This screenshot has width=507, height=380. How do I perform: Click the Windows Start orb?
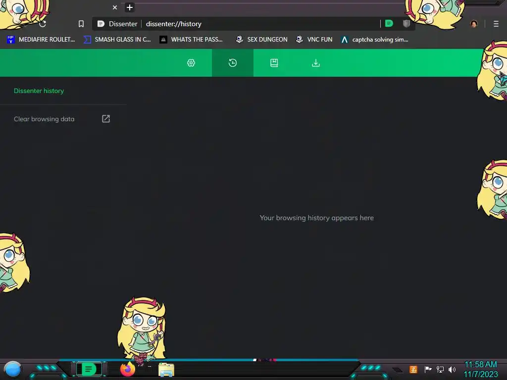(12, 369)
